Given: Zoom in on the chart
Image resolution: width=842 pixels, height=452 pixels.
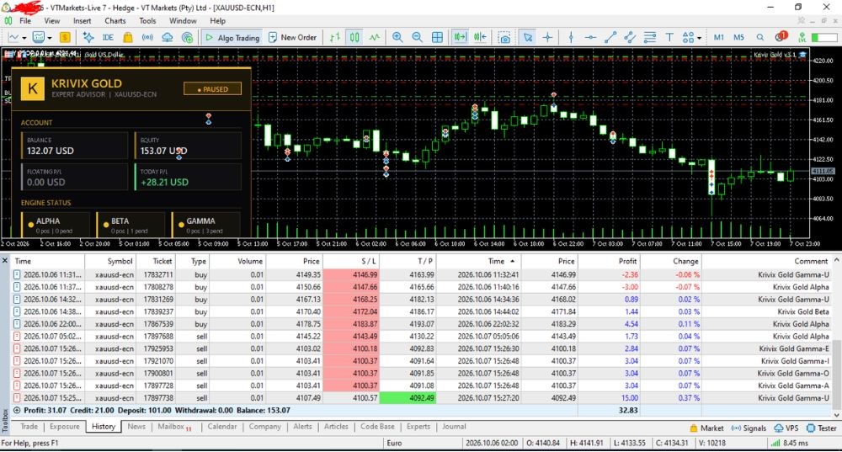Looking at the screenshot, I should tap(397, 38).
